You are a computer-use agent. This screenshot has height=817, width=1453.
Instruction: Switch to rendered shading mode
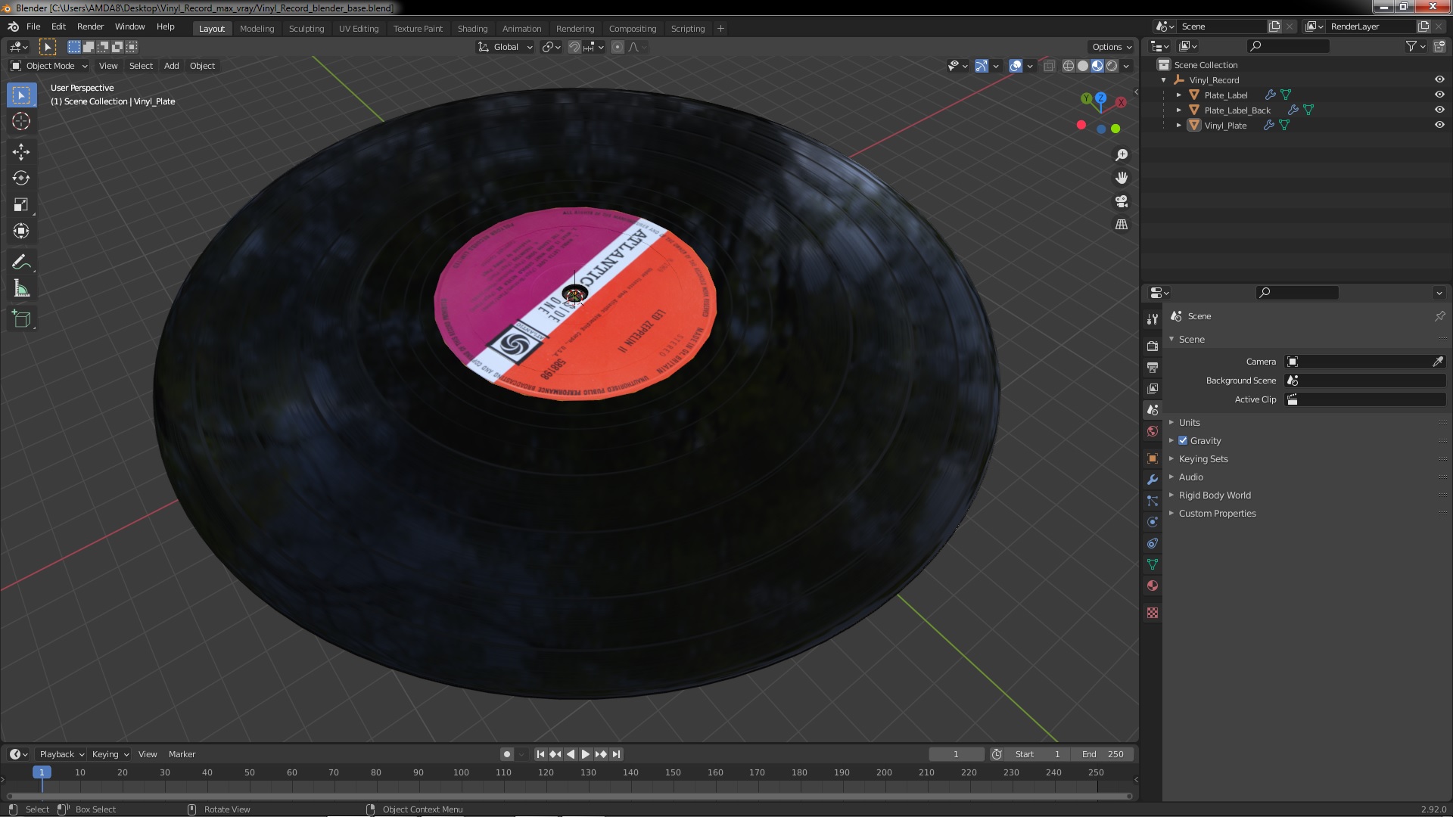click(1112, 66)
